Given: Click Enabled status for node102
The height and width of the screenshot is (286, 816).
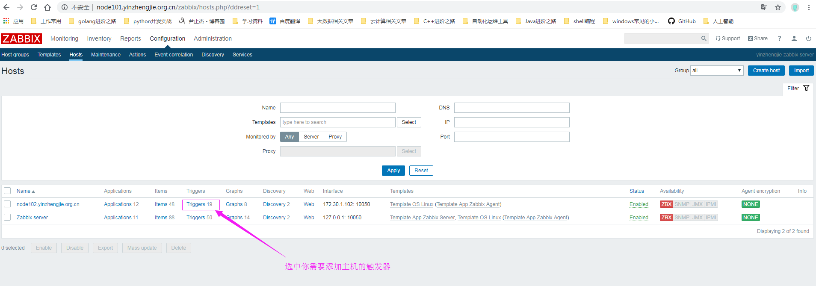Looking at the screenshot, I should pos(639,204).
